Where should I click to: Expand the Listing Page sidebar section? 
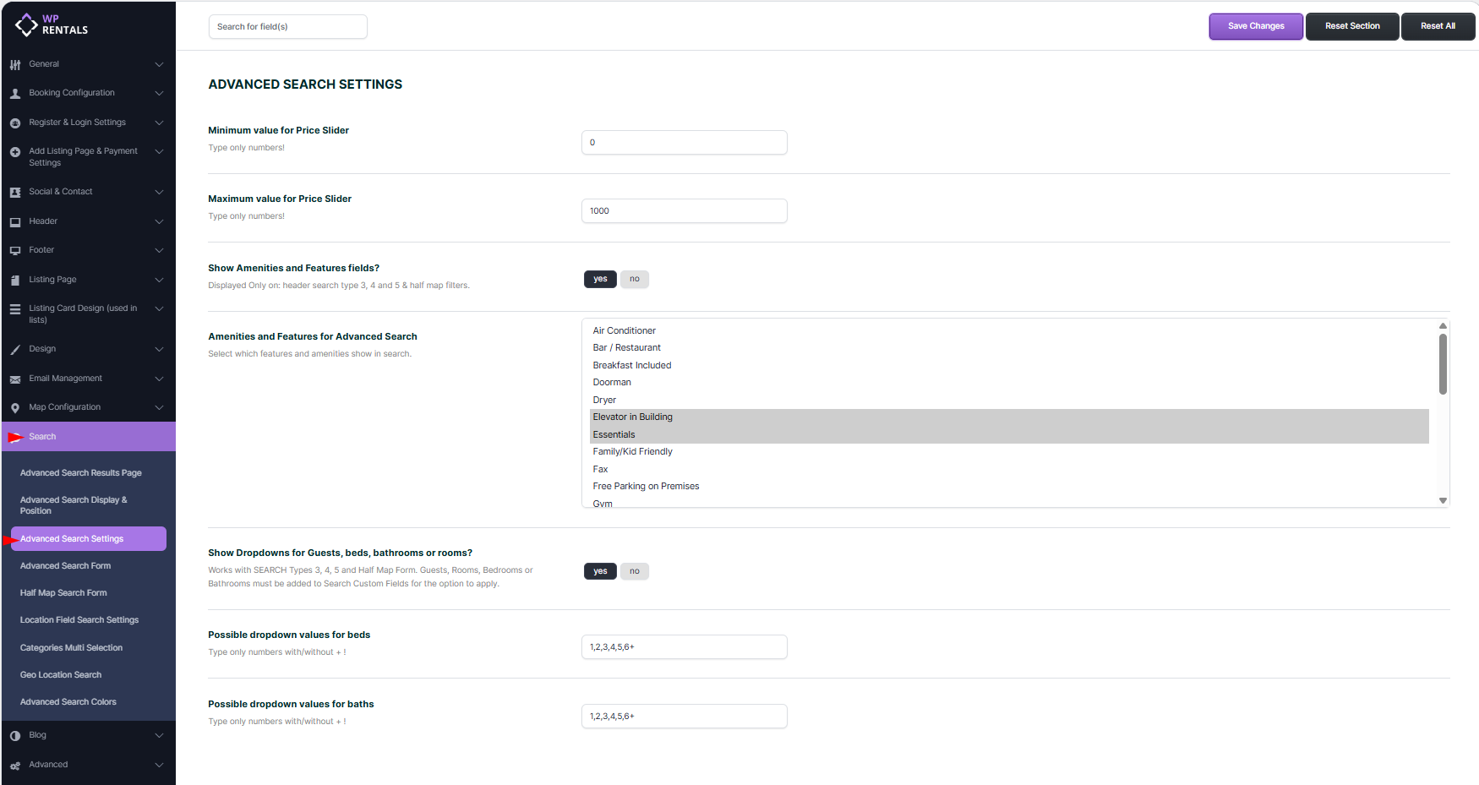click(159, 280)
